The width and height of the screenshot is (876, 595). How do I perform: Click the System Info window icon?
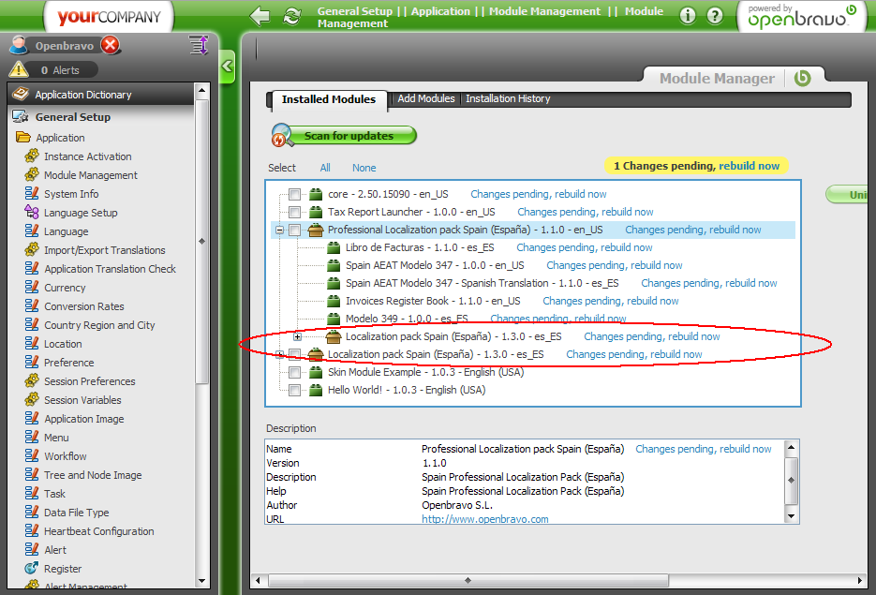tap(32, 193)
